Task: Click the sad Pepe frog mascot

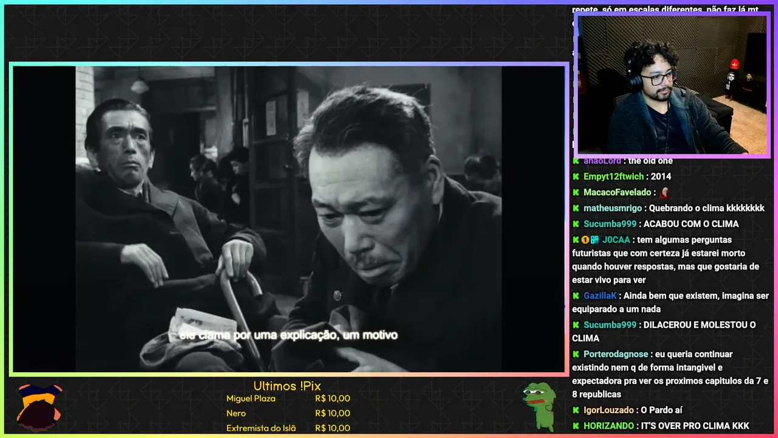Action: coord(539,406)
